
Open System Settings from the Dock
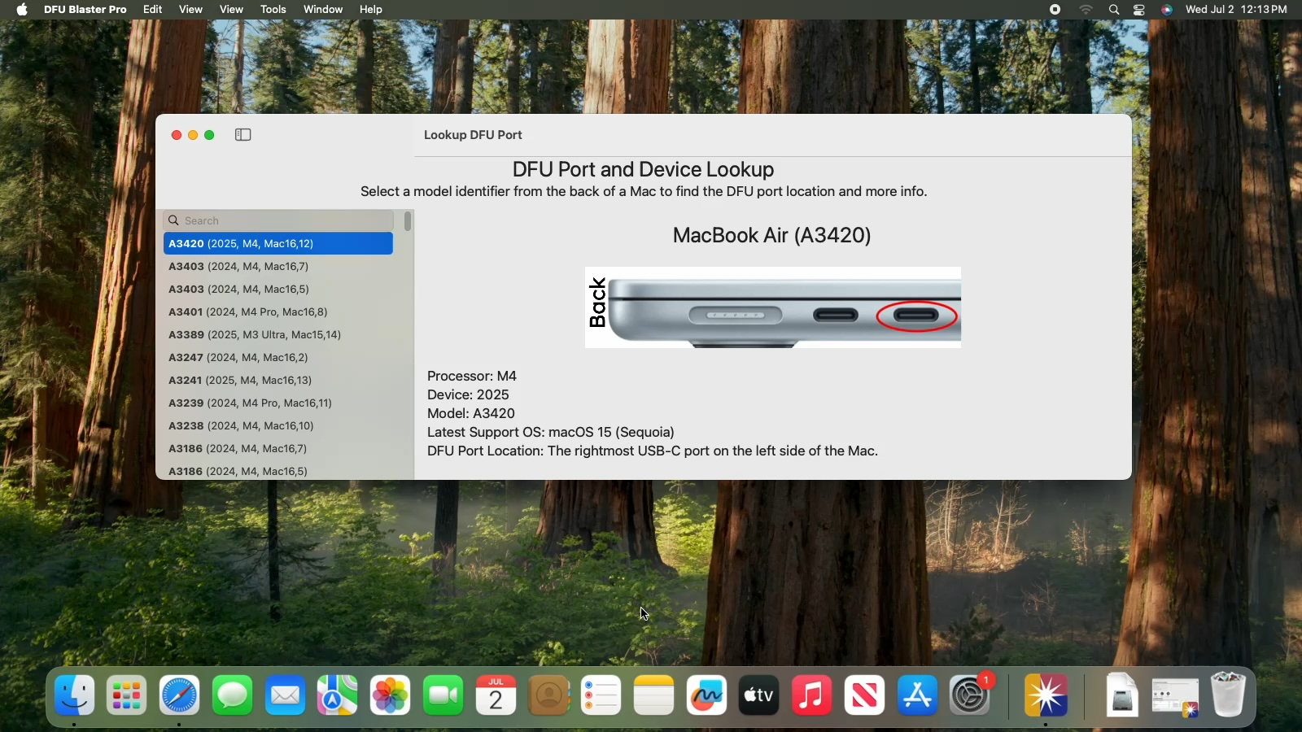(971, 696)
